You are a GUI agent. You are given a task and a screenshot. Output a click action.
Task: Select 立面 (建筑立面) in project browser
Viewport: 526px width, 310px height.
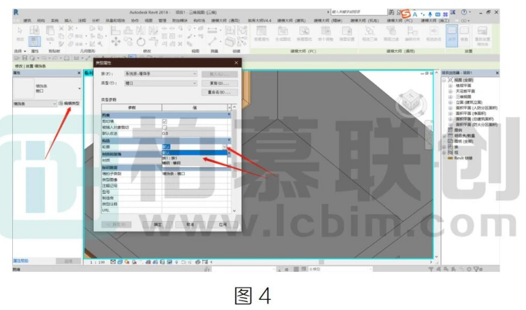469,102
